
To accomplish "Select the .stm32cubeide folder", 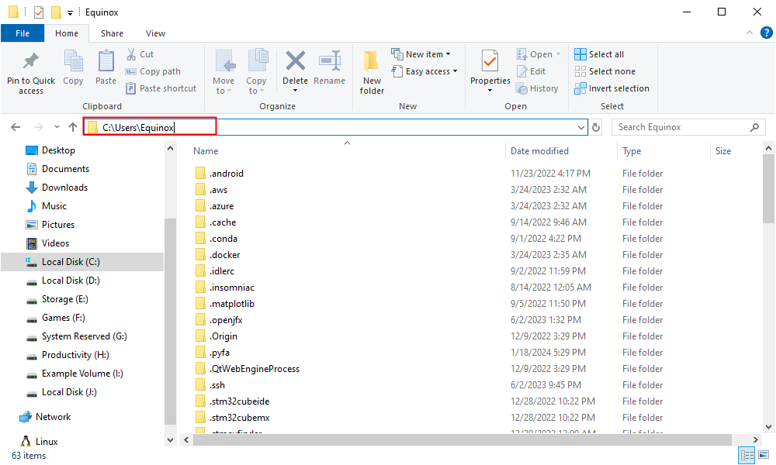I will point(239,401).
